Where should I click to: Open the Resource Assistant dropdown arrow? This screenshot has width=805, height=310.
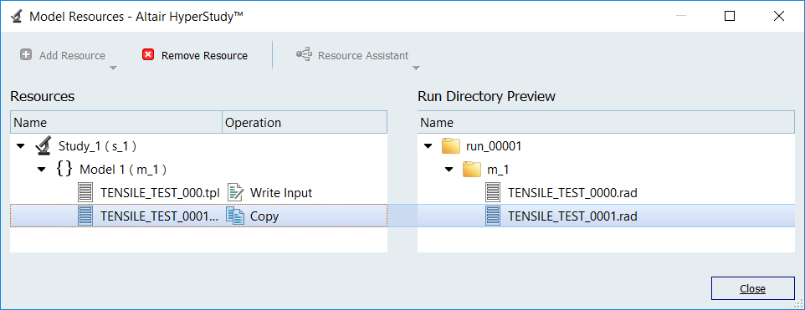point(417,68)
